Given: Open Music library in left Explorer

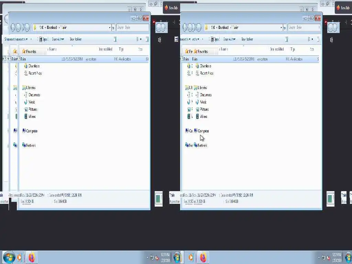Looking at the screenshot, I should (30, 102).
